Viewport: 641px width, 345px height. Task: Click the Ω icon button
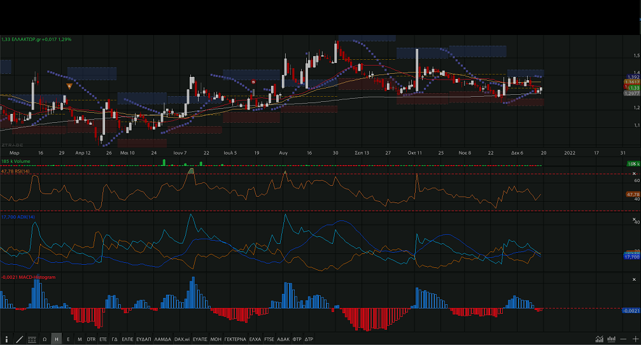click(x=45, y=339)
